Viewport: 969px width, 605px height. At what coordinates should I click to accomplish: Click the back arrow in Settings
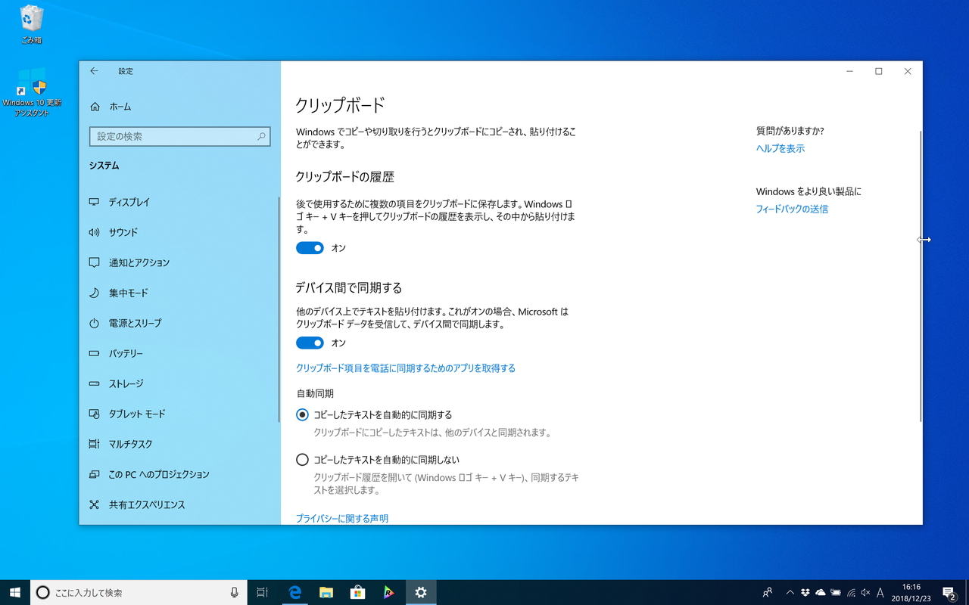tap(94, 70)
